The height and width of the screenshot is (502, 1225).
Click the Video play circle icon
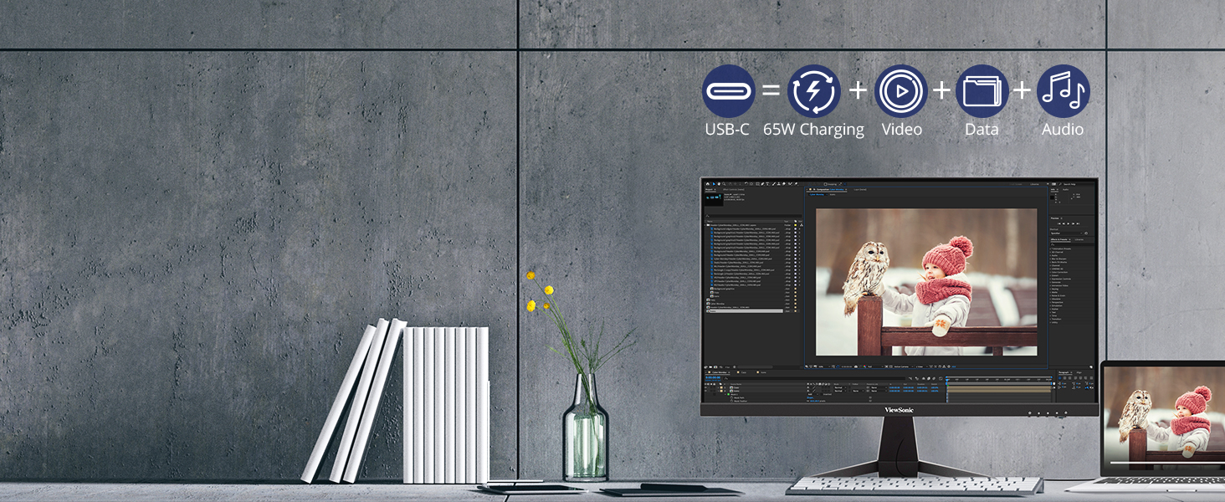pyautogui.click(x=901, y=90)
